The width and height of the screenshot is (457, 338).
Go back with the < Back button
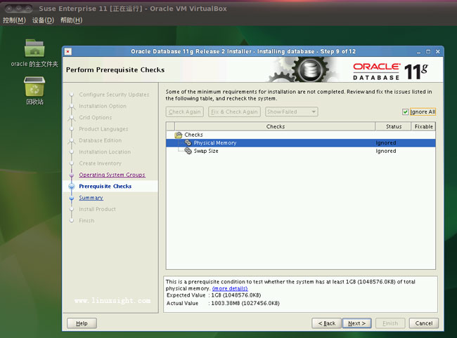326,323
